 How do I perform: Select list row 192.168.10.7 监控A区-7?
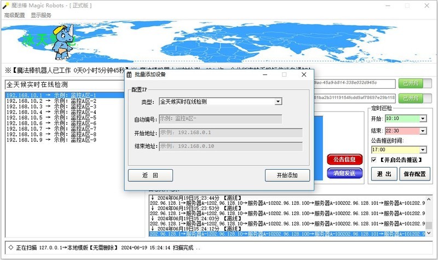point(65,129)
